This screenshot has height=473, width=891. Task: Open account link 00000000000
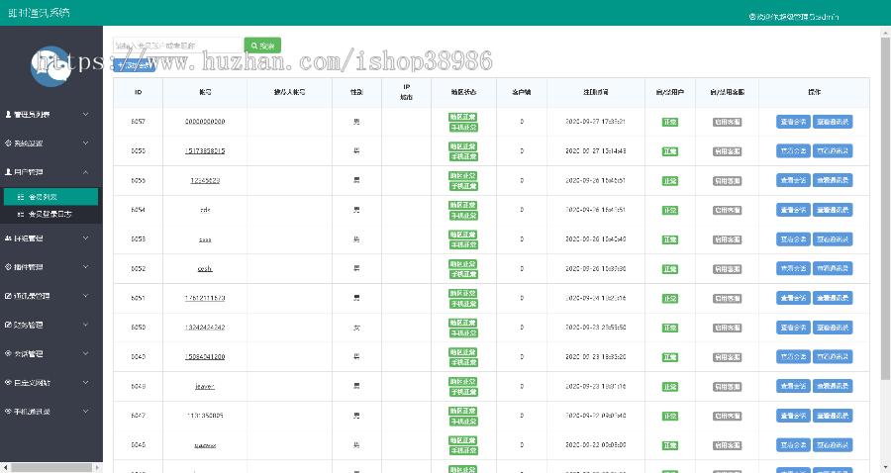point(205,122)
